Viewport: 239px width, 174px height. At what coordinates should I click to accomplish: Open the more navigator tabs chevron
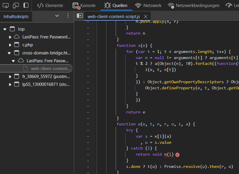(x=57, y=16)
